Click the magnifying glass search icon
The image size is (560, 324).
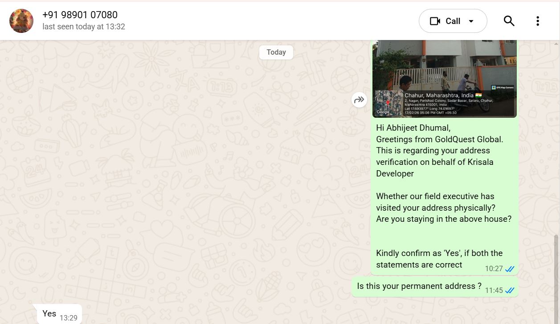509,21
